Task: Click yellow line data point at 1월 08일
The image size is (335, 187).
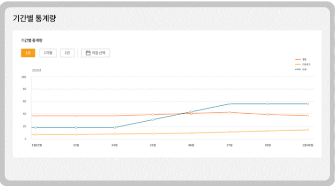Action: pos(308,130)
